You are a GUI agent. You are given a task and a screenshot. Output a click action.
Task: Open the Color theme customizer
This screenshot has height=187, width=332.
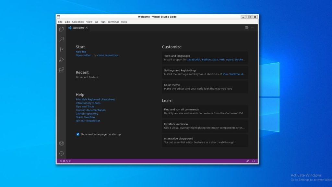click(x=205, y=86)
